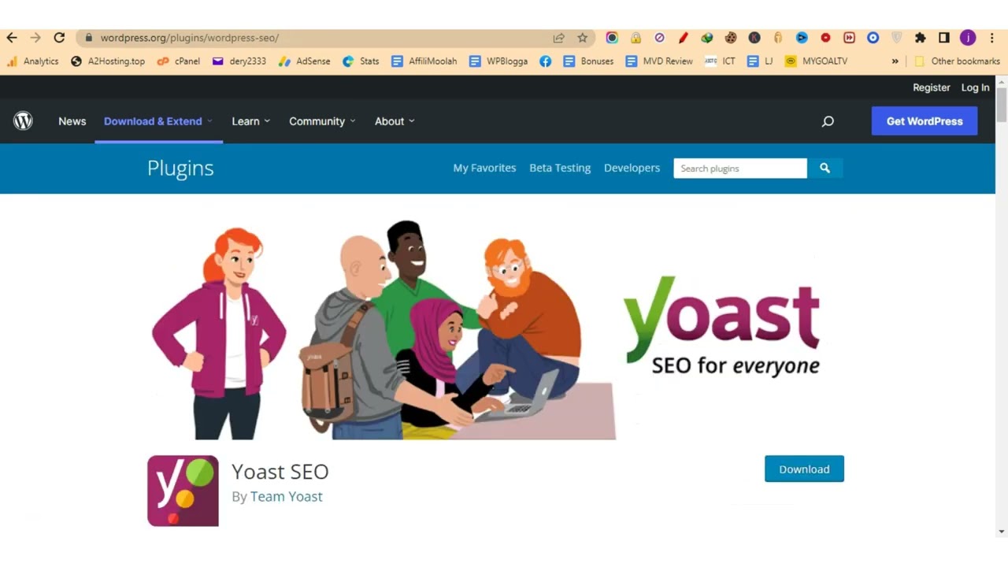Expand the Learn dropdown menu

tap(251, 121)
